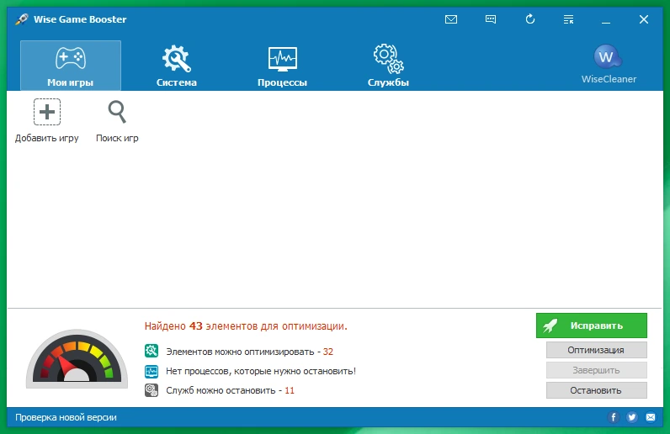Click the text Найдено 43 элементов для оптимизации

click(x=246, y=326)
